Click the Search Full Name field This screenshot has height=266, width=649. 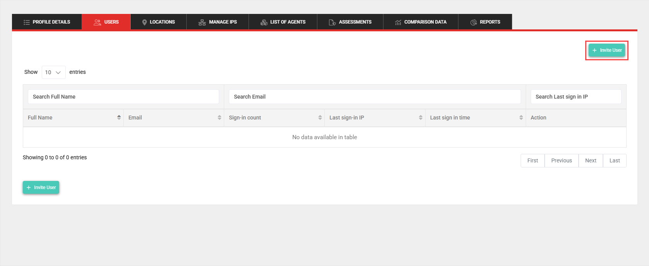click(123, 97)
